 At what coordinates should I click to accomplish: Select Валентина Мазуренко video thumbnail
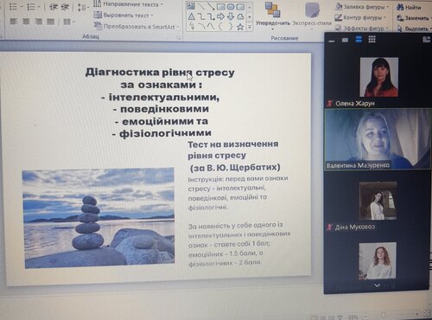(x=378, y=139)
